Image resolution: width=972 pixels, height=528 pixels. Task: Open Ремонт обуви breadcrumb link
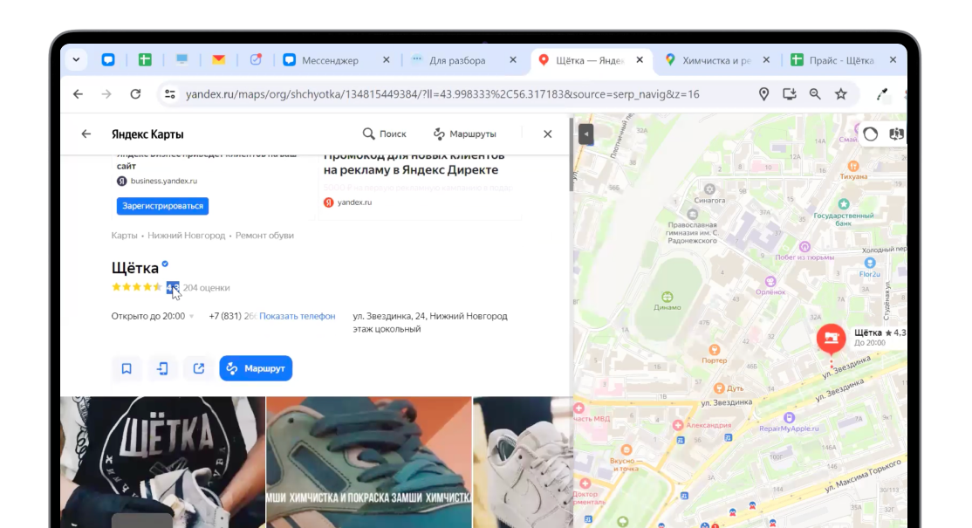point(264,236)
